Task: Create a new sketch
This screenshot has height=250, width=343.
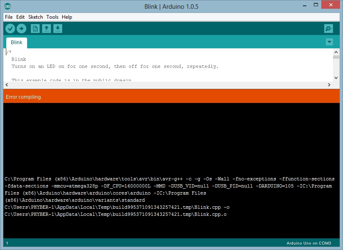Action: 35,28
